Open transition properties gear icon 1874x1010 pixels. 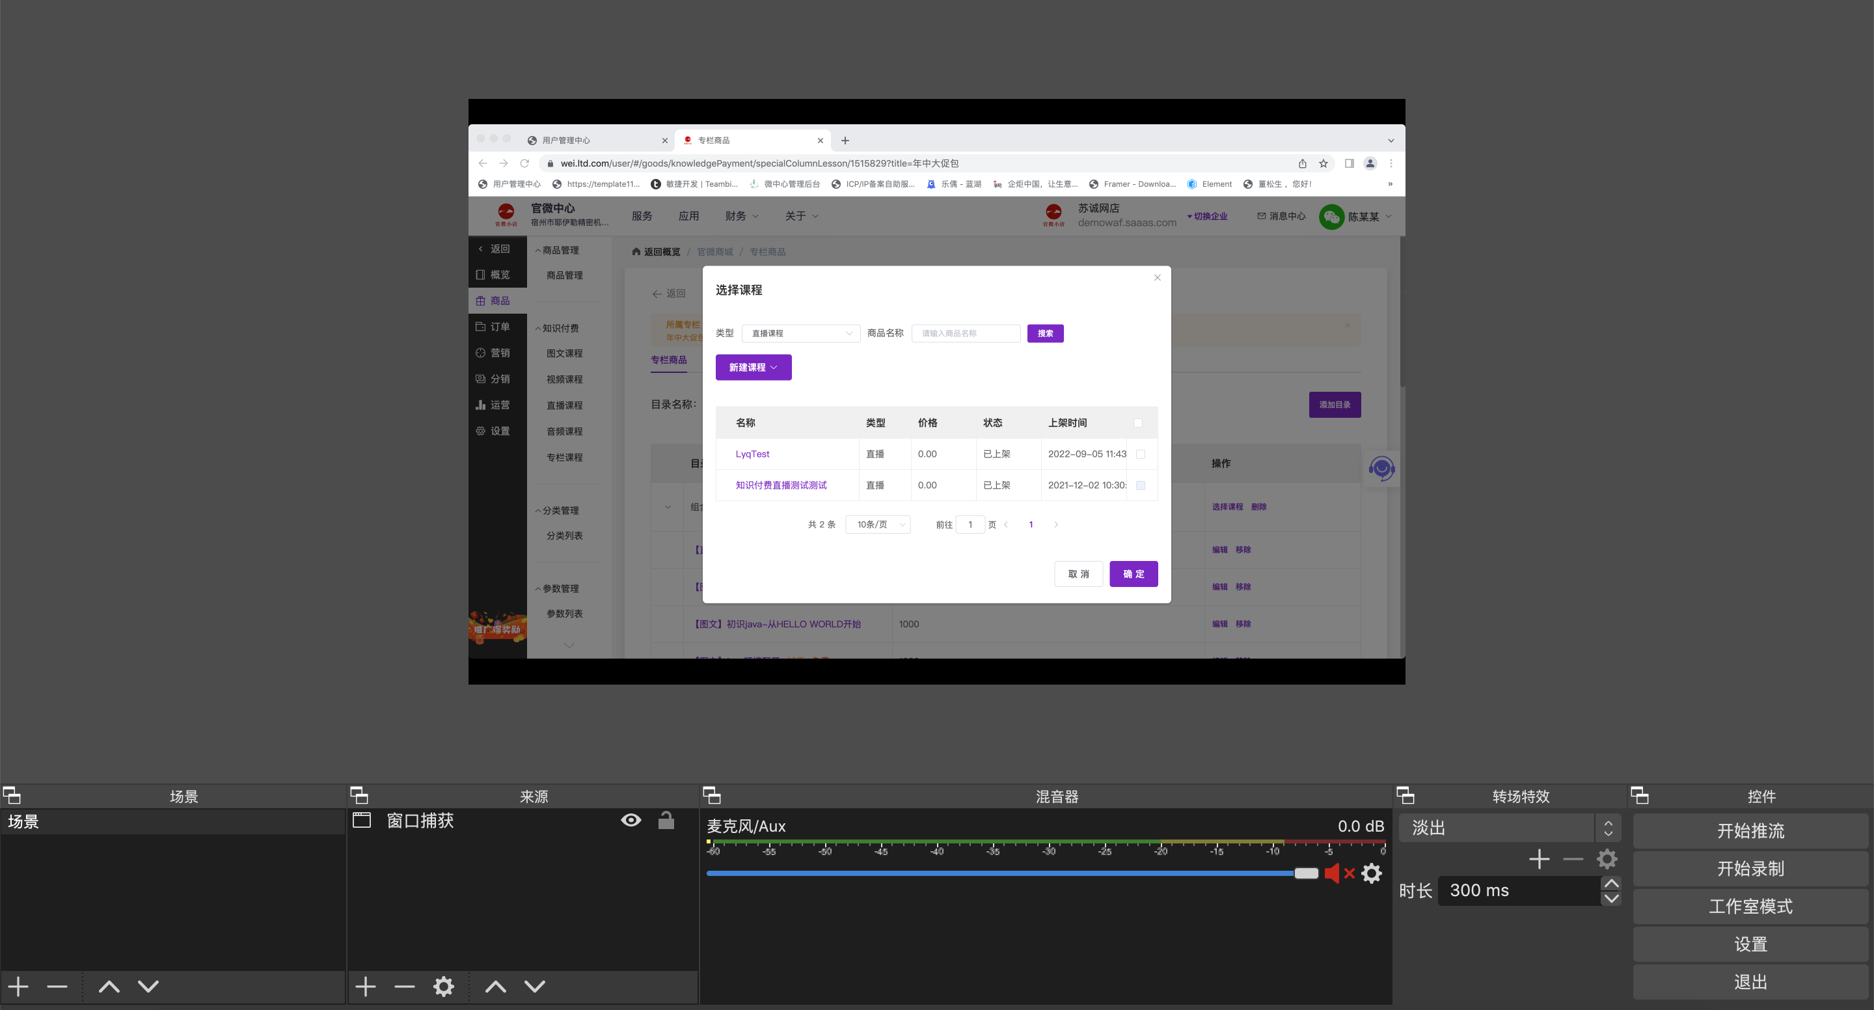[1607, 860]
